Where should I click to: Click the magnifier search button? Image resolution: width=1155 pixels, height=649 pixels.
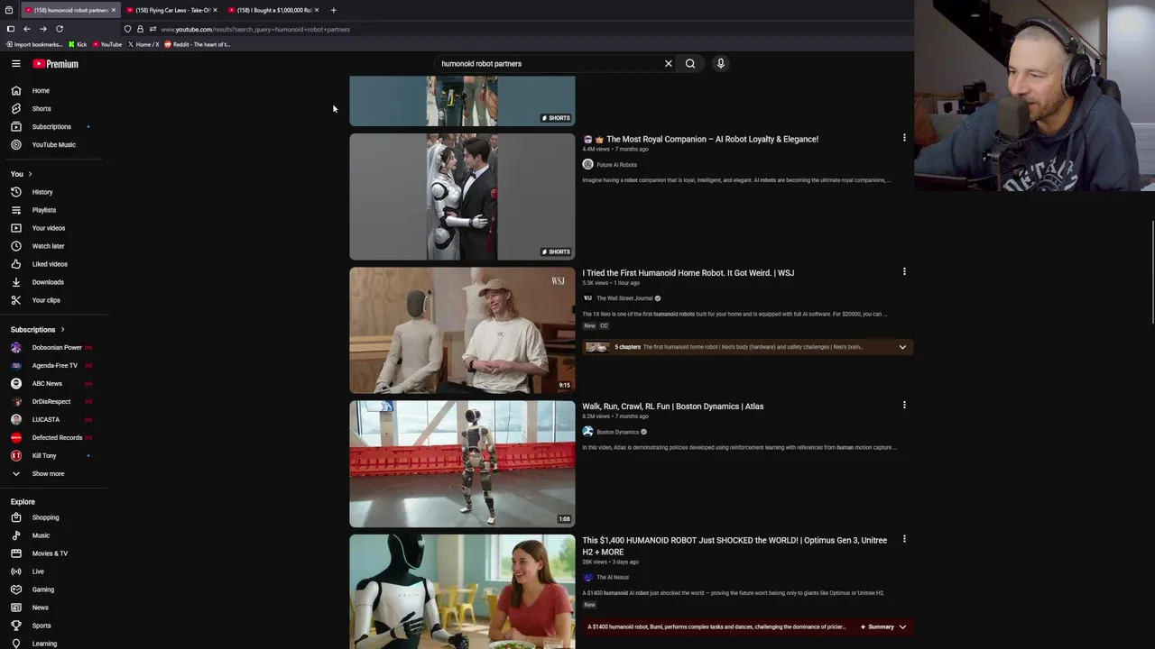coord(690,64)
